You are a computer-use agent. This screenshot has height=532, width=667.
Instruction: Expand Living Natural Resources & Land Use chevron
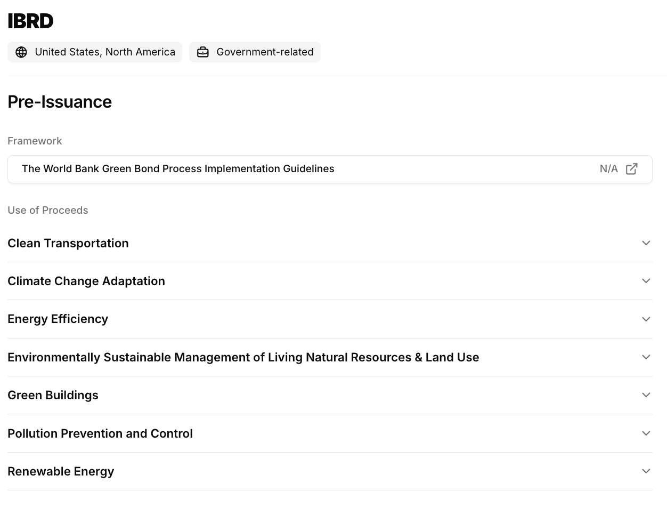pyautogui.click(x=646, y=357)
